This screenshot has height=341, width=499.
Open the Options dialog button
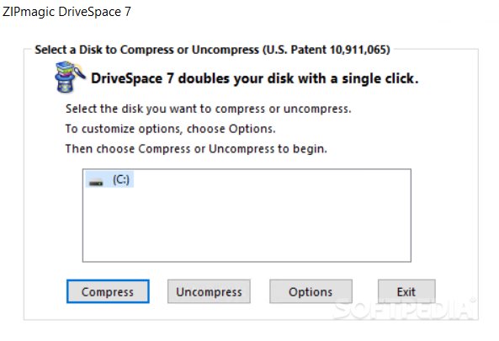[311, 291]
